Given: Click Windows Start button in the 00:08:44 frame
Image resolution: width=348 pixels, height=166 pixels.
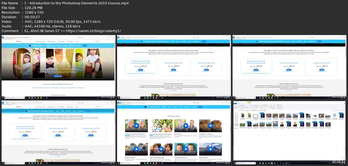Looking at the screenshot, I should pyautogui.click(x=234, y=163).
